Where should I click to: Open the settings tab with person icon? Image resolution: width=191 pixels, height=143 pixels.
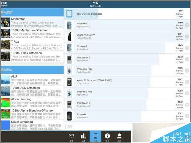coord(119,137)
